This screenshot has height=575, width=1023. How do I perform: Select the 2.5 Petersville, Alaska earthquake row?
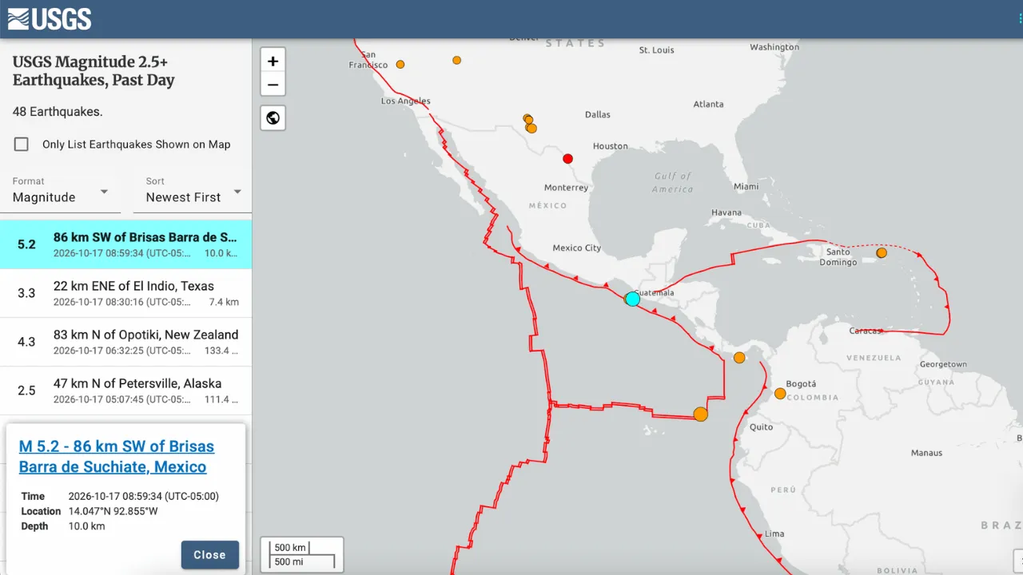coord(125,391)
